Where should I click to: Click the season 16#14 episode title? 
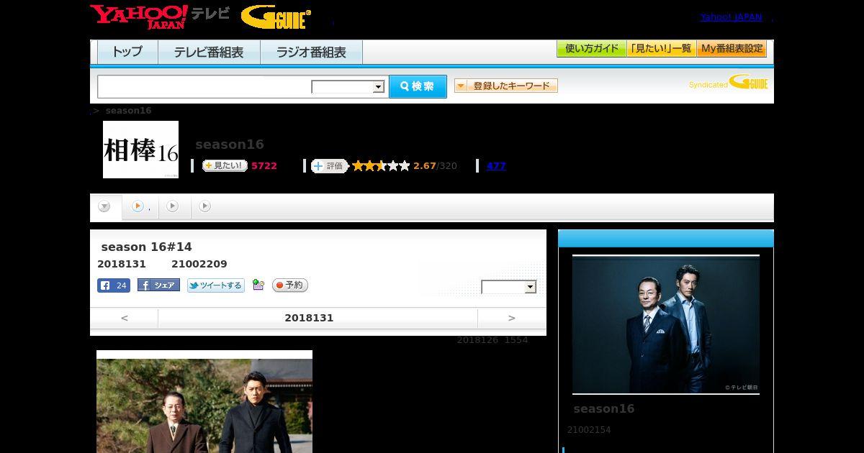146,247
